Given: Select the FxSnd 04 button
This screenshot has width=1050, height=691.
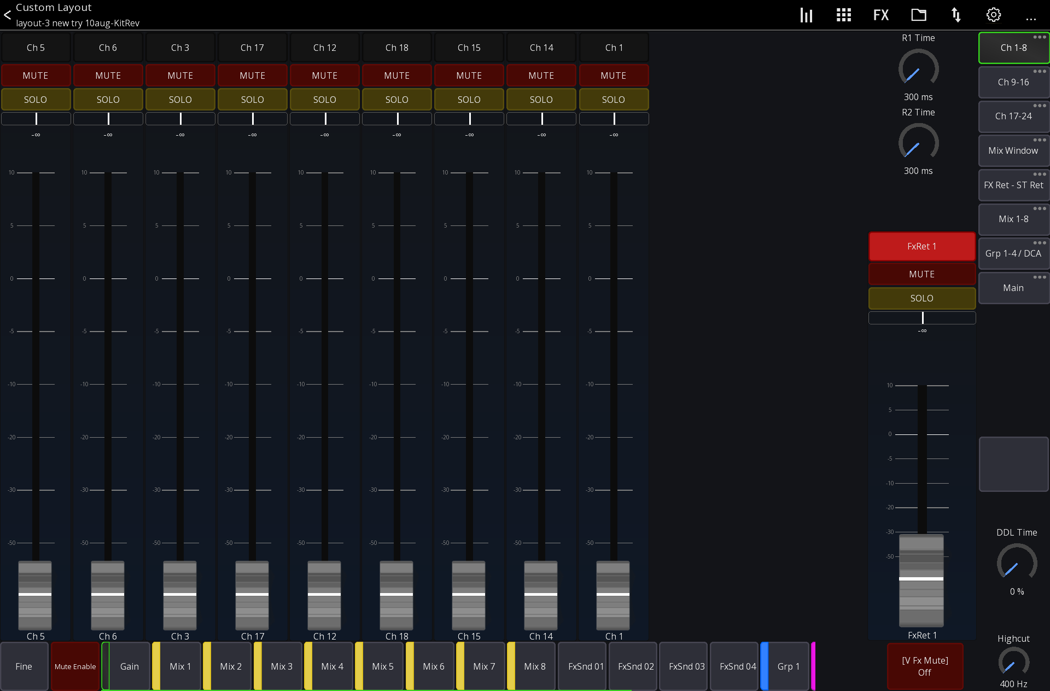Looking at the screenshot, I should [734, 666].
